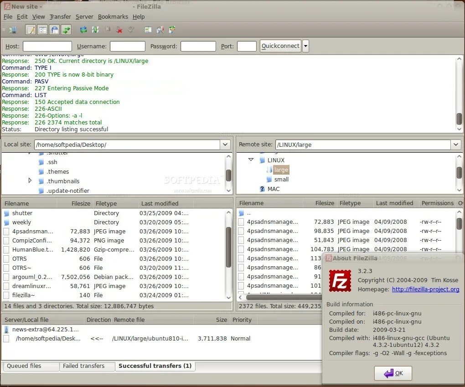Open the Remote site path dropdown

[x=456, y=144]
